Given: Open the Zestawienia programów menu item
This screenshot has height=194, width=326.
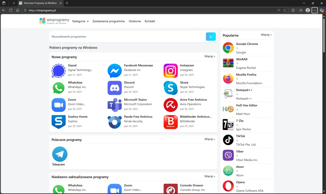Looking at the screenshot, I should point(108,21).
